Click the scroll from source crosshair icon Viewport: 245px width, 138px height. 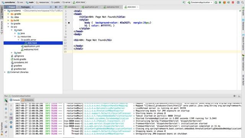[51, 7]
